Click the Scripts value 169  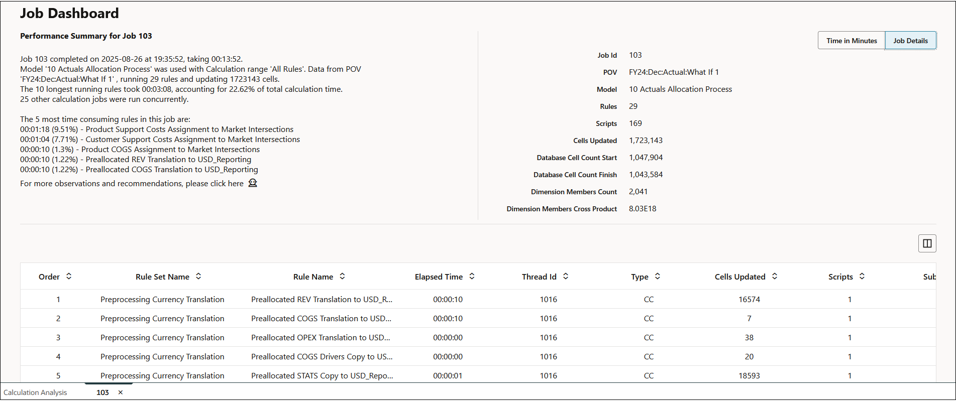point(635,123)
